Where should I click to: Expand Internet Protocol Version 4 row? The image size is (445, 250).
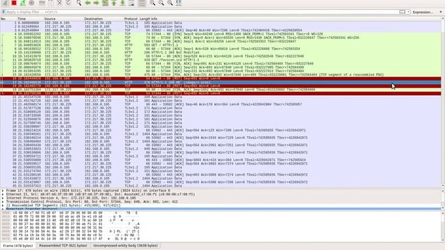tap(3, 198)
